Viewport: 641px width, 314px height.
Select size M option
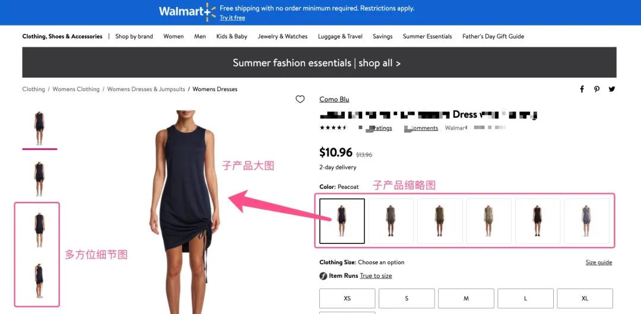(x=466, y=299)
